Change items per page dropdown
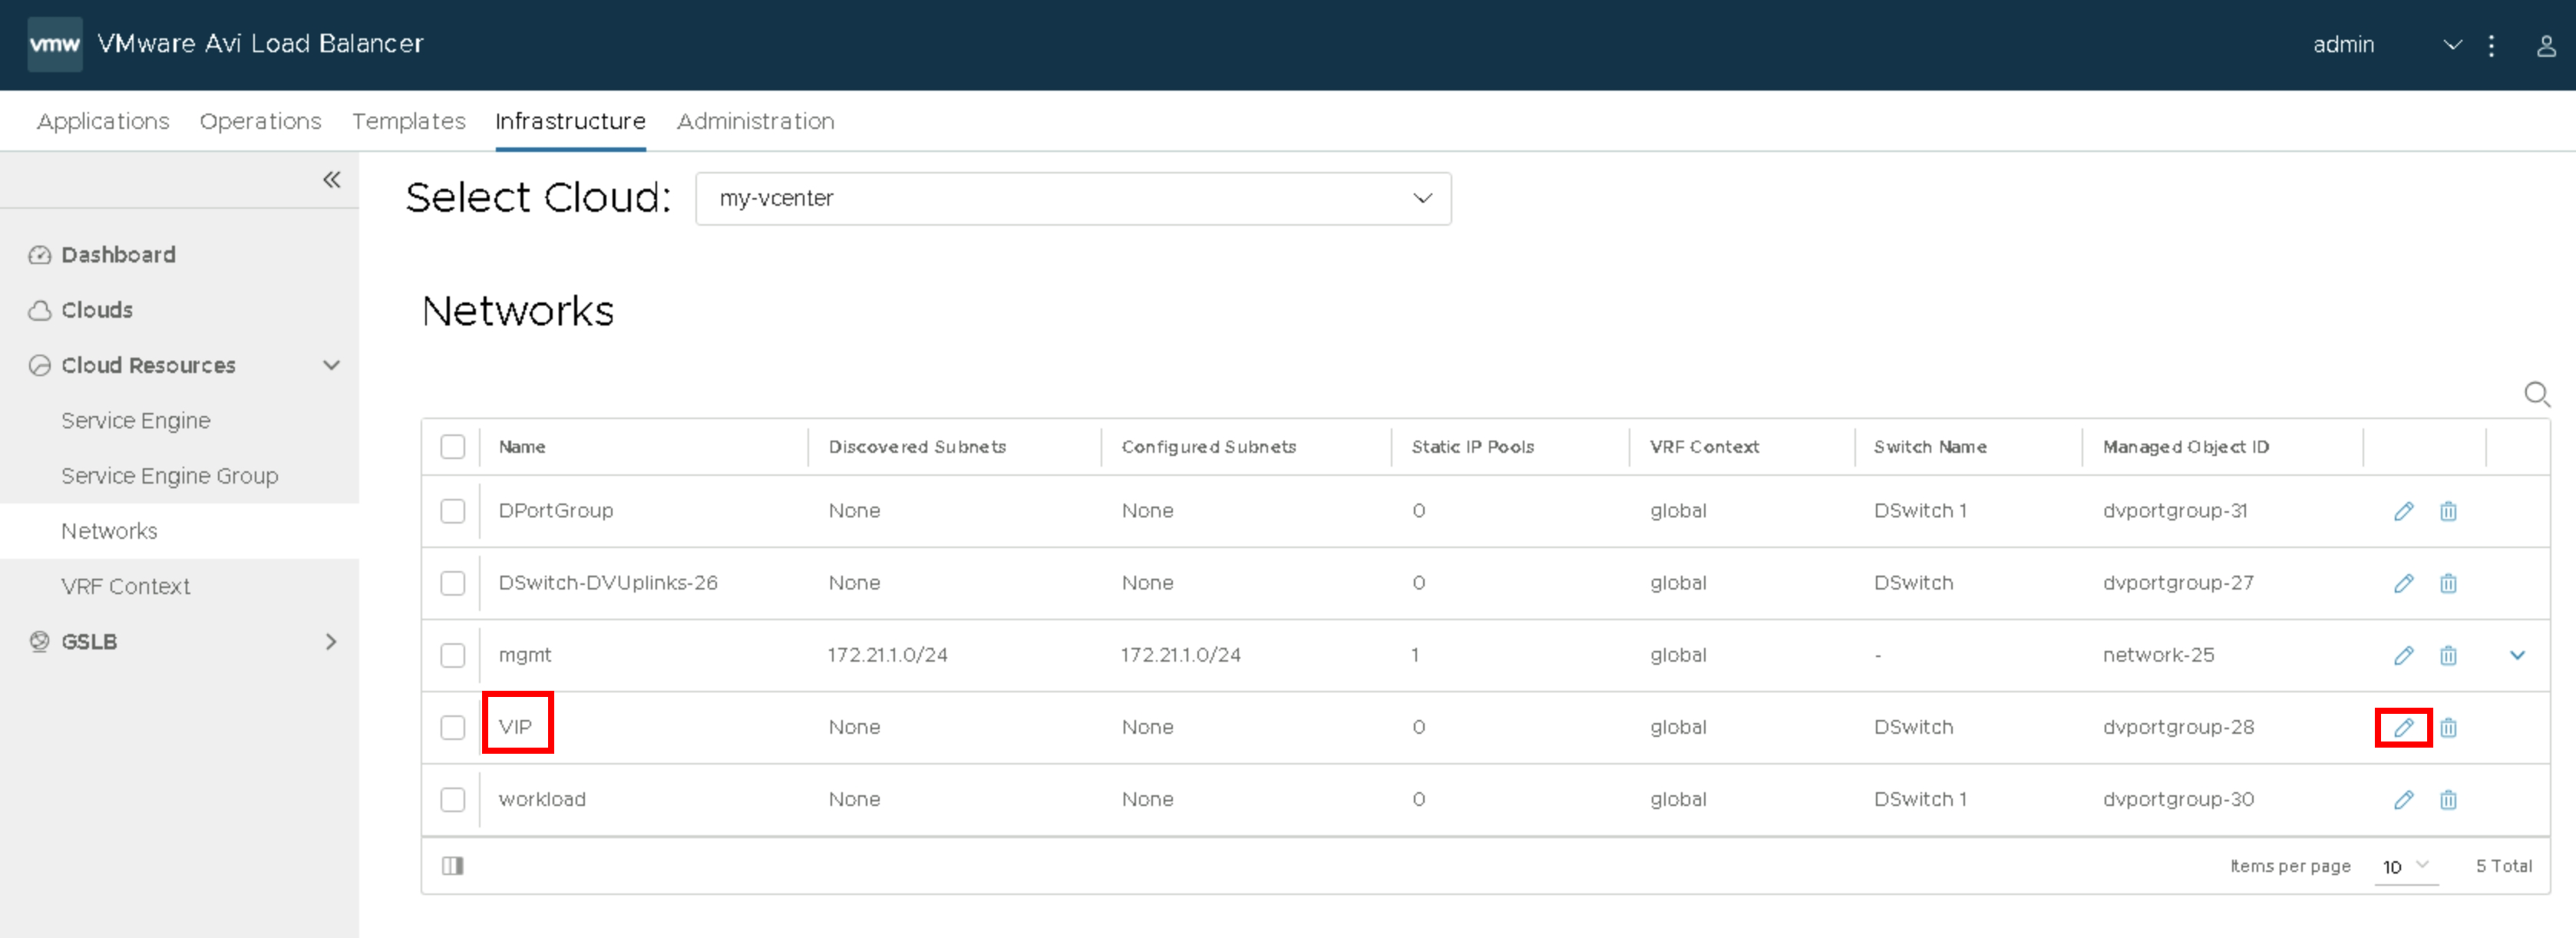 coord(2406,866)
